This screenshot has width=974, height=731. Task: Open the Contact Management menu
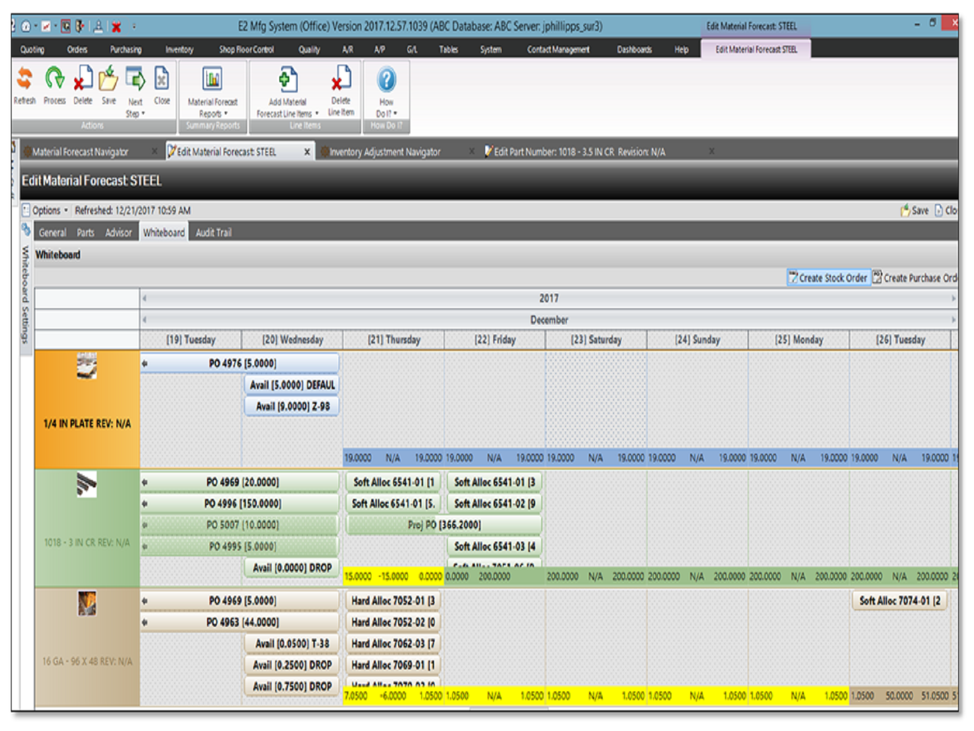558,49
